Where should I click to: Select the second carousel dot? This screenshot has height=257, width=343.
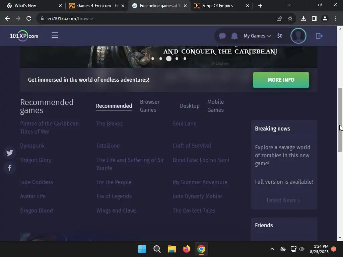click(161, 59)
